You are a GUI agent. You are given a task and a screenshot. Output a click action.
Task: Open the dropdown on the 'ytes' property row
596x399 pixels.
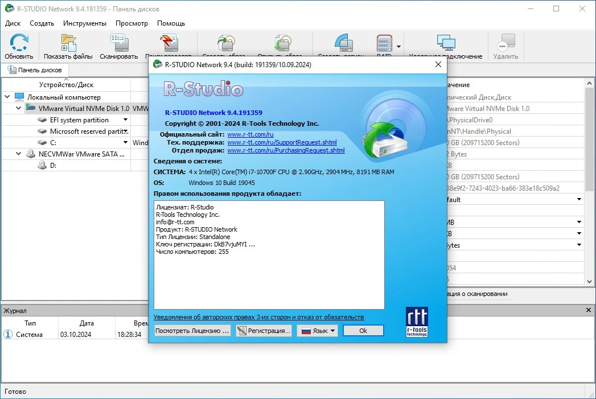[x=579, y=245]
